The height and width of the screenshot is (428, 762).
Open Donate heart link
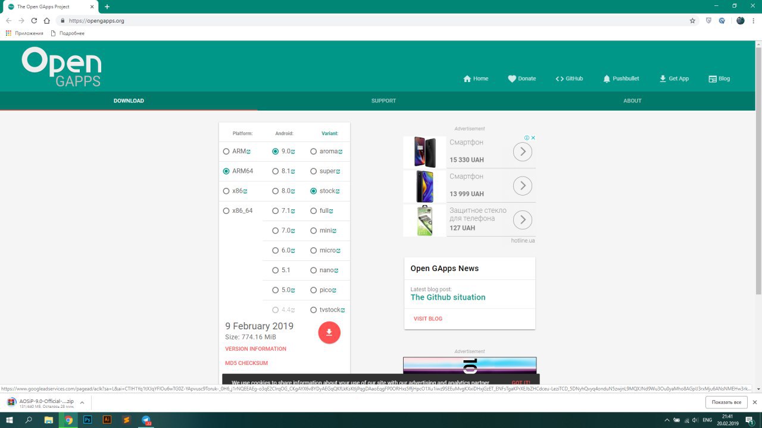521,78
